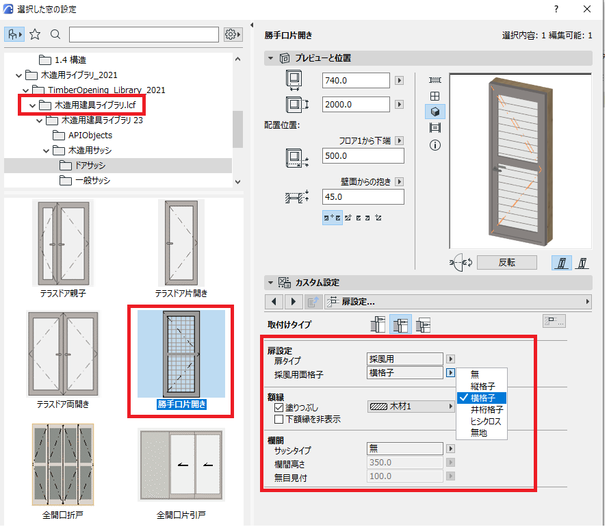This screenshot has width=609, height=527.
Task: Choose the third 取付けタイプ icon
Action: click(424, 324)
